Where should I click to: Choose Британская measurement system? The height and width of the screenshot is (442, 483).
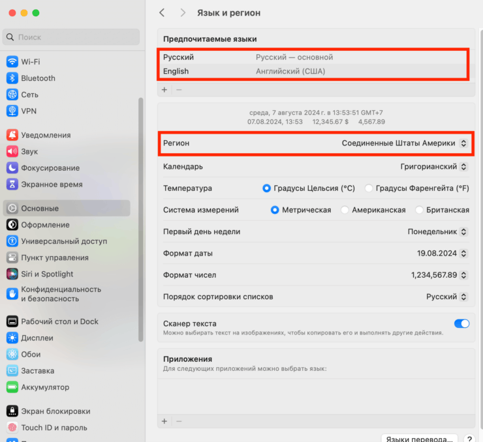(419, 210)
